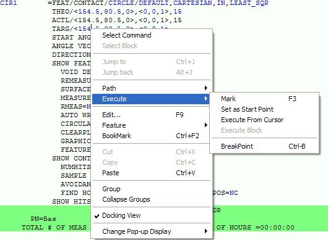This screenshot has height=240, width=328.
Task: Click the CARTESIAN keyword in CIR1 line
Action: click(x=192, y=3)
